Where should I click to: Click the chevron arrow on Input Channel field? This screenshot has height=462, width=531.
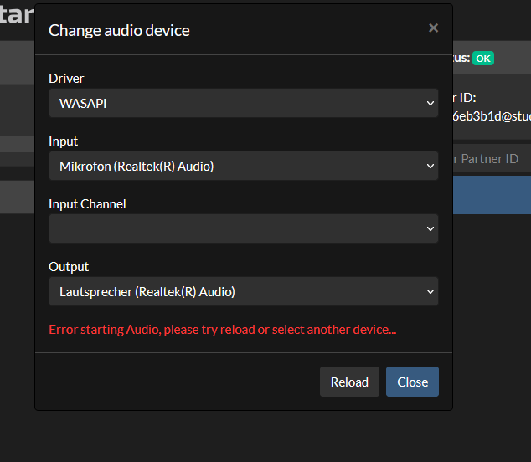[x=430, y=229]
